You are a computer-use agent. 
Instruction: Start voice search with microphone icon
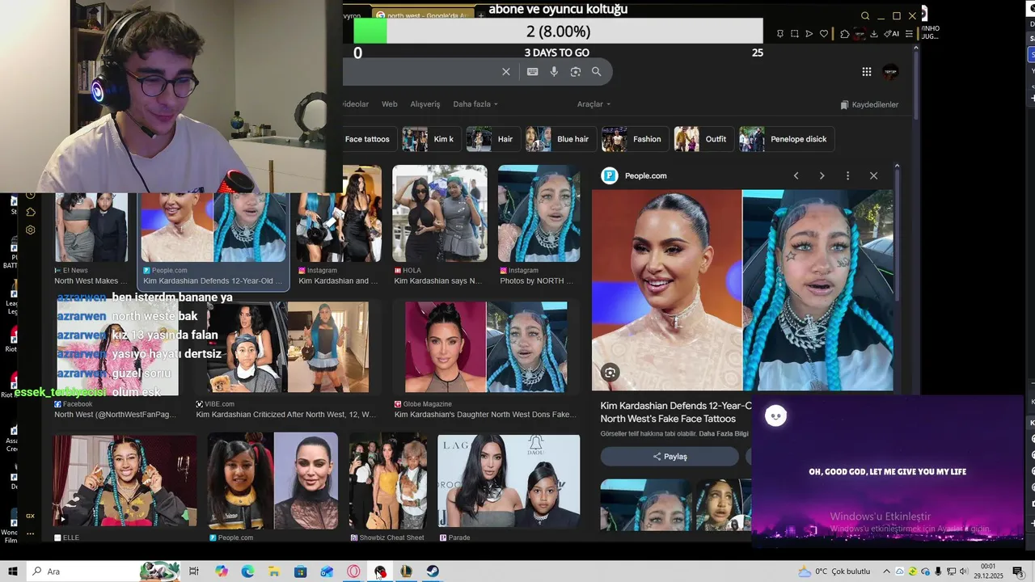click(554, 72)
